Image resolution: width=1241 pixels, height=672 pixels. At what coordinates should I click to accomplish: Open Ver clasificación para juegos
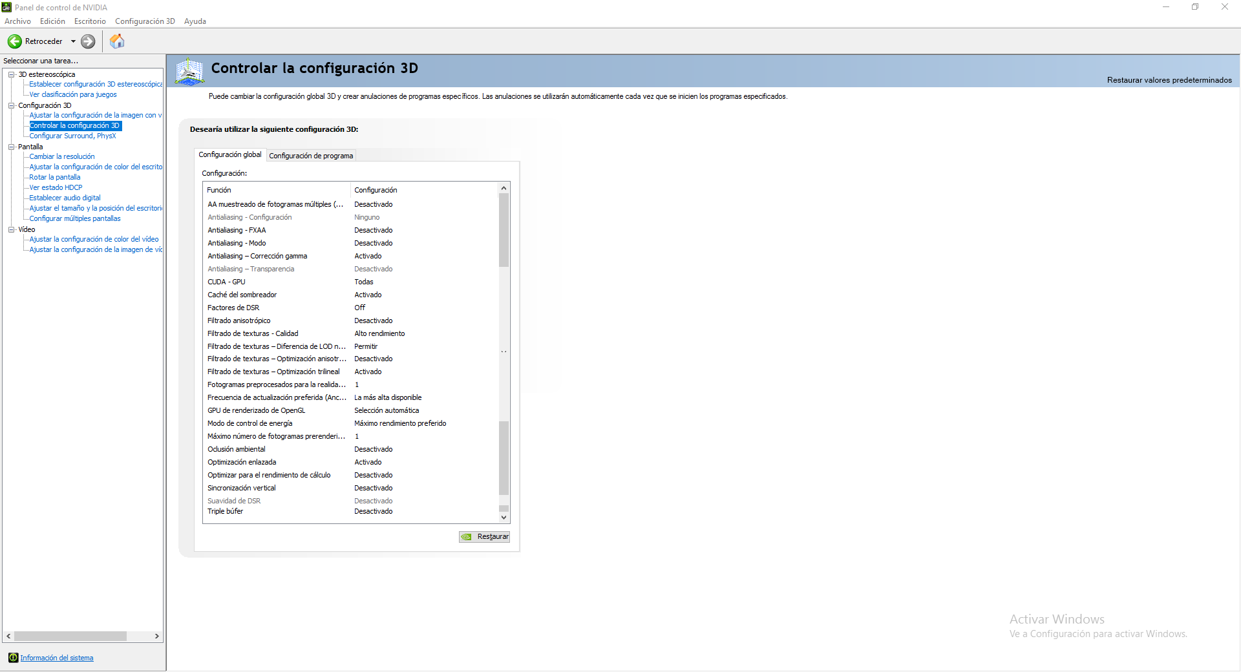click(x=73, y=94)
